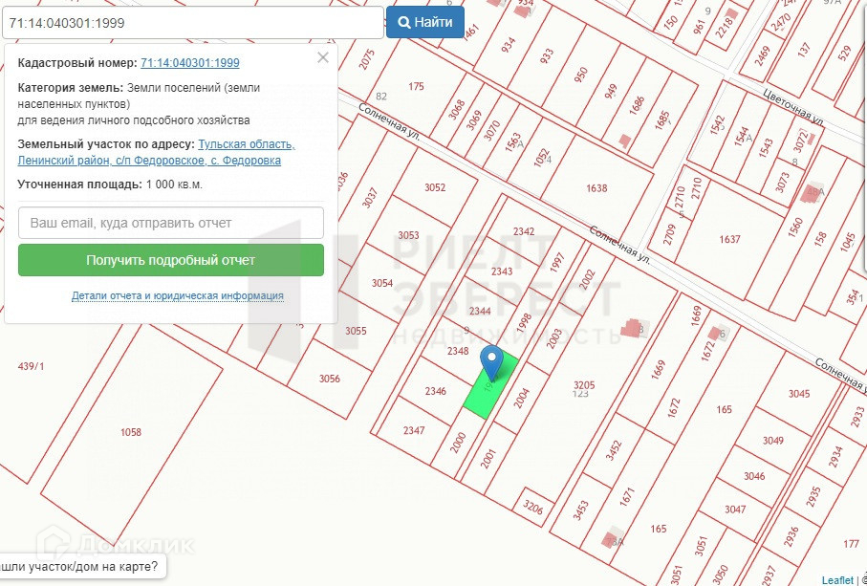The height and width of the screenshot is (586, 867).
Task: Select parcel 1058 on the map
Action: (x=131, y=432)
